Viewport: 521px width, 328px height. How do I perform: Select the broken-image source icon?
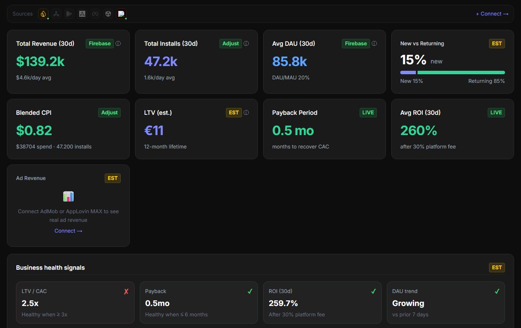pos(121,14)
